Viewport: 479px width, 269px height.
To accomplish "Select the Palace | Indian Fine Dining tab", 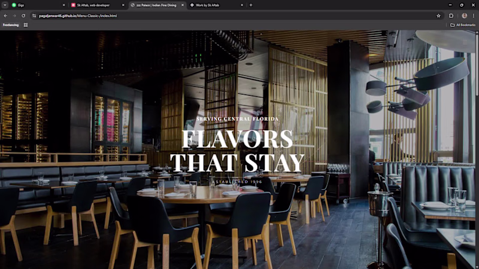I will click(x=157, y=5).
